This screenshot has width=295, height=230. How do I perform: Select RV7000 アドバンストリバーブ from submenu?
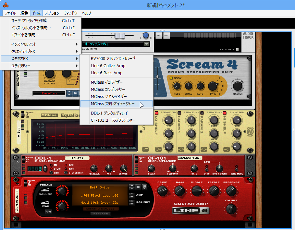click(117, 59)
